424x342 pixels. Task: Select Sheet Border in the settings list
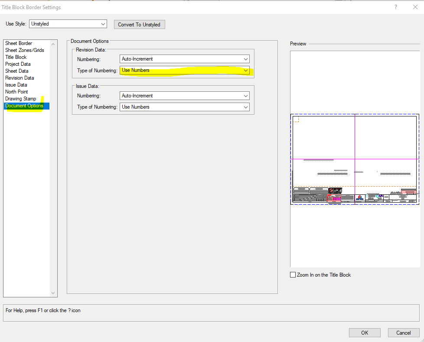18,43
